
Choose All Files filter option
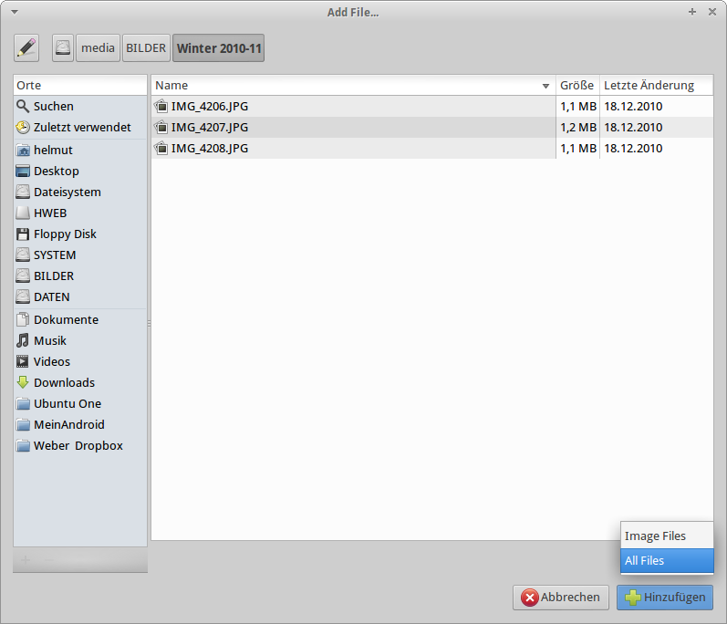tap(644, 561)
